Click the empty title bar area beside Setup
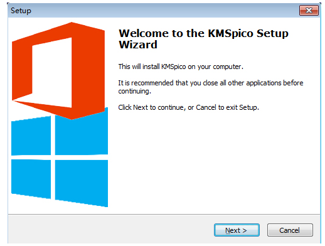The image size is (325, 246). pyautogui.click(x=165, y=11)
